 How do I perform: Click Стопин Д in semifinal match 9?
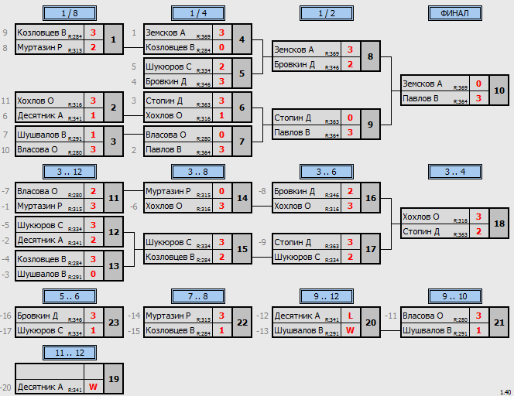[x=293, y=118]
